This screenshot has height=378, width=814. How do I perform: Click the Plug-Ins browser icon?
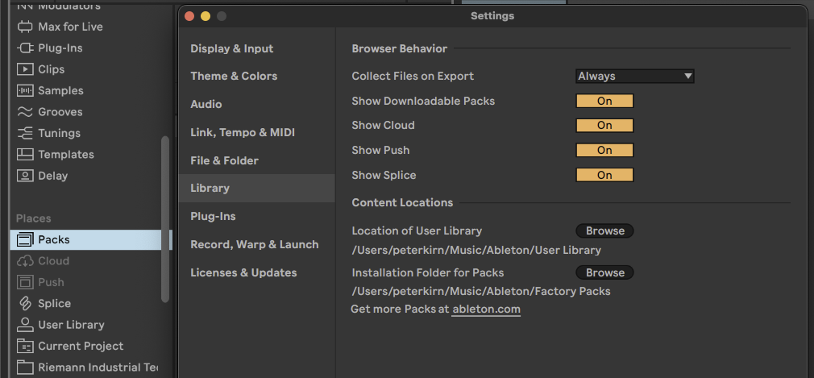[x=25, y=48]
